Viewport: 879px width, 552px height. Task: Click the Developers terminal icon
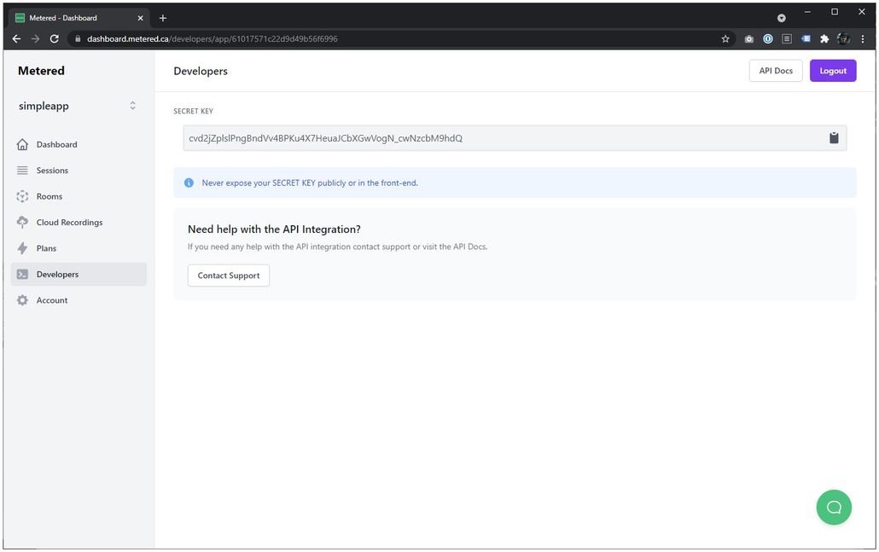(x=22, y=274)
